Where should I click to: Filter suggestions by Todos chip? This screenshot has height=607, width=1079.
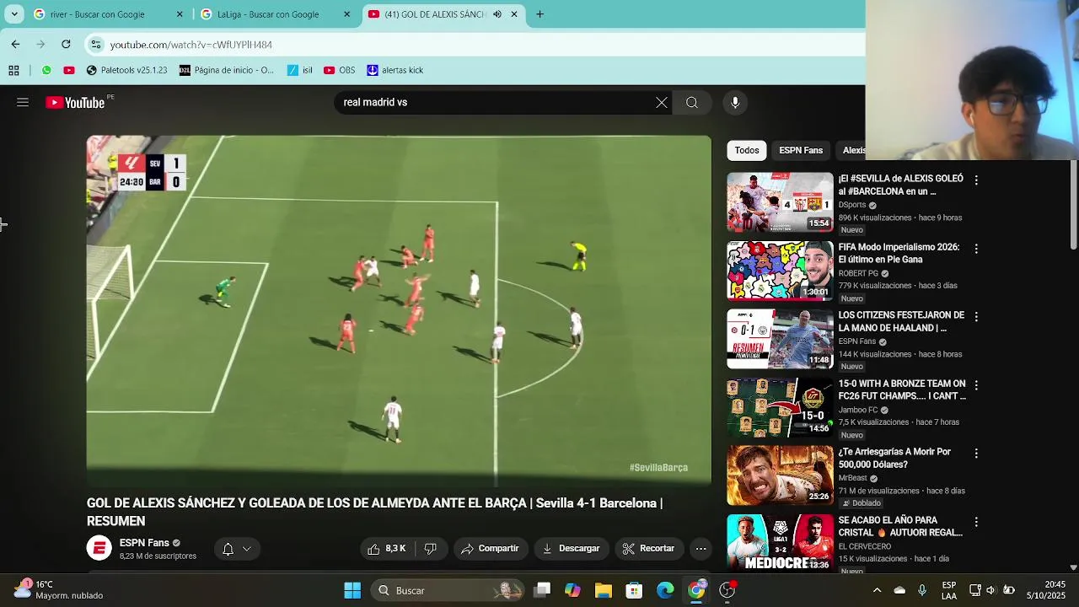(747, 150)
